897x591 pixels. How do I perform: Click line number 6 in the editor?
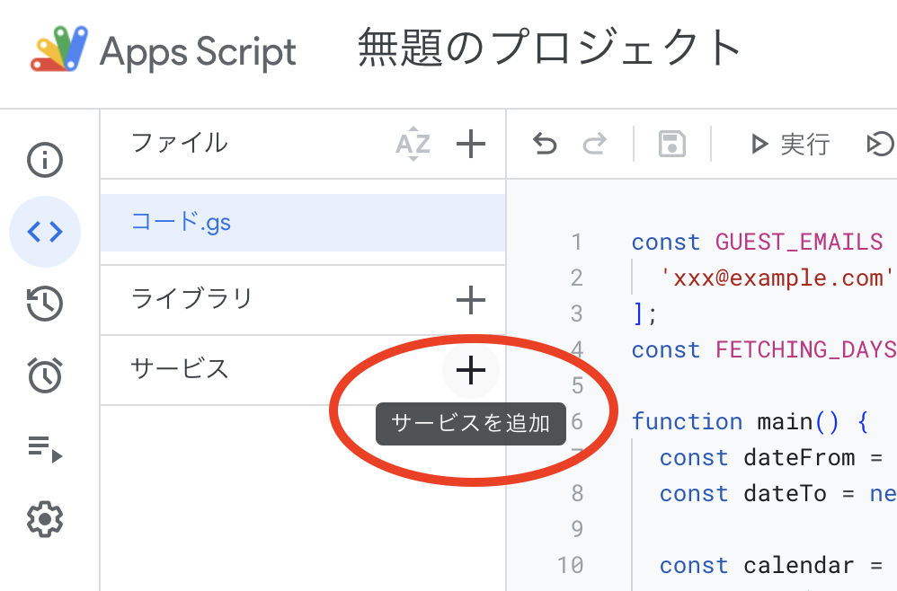576,421
